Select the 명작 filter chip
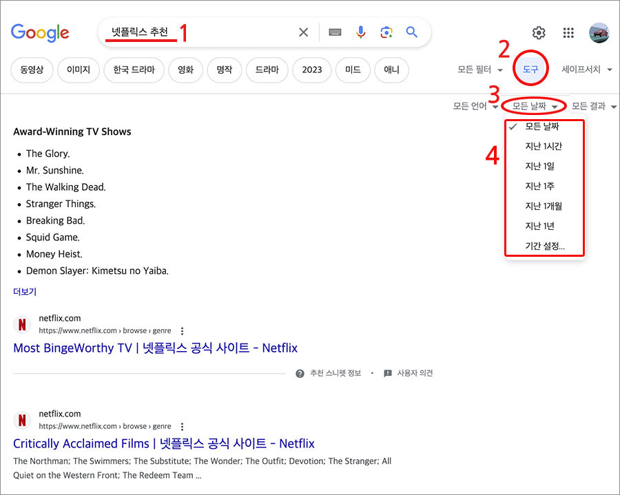The height and width of the screenshot is (495, 620). point(224,70)
